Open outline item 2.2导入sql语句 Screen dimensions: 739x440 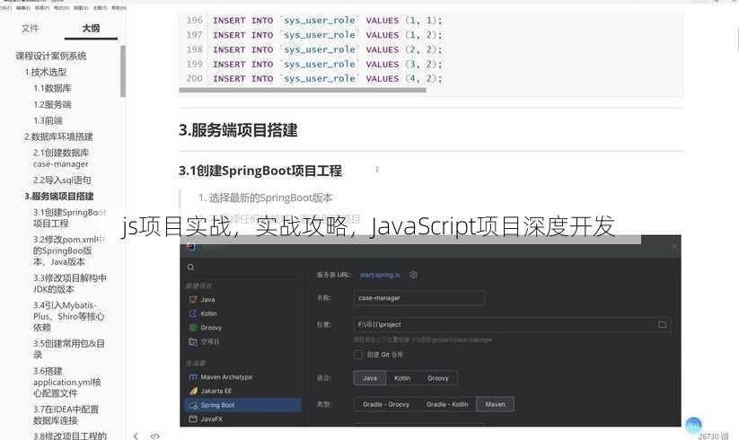[x=62, y=180]
